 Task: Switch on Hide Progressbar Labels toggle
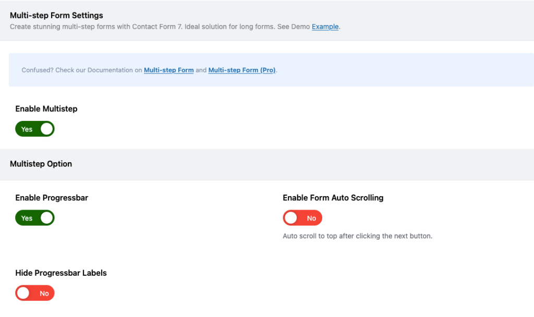pyautogui.click(x=34, y=293)
